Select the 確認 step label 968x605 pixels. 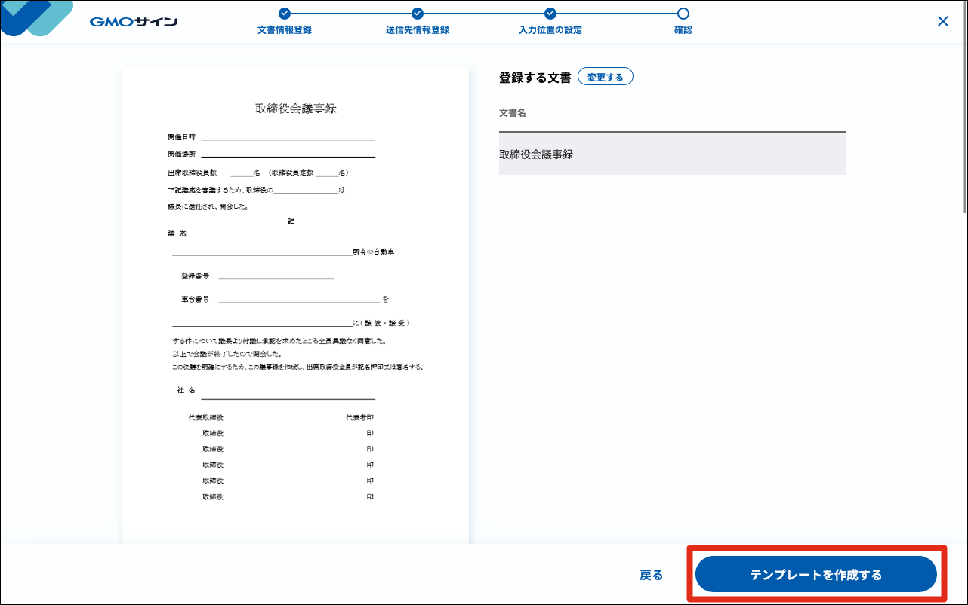click(x=683, y=30)
